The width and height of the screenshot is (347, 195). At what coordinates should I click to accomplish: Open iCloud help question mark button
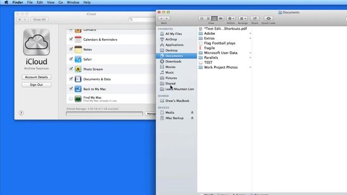click(x=21, y=113)
